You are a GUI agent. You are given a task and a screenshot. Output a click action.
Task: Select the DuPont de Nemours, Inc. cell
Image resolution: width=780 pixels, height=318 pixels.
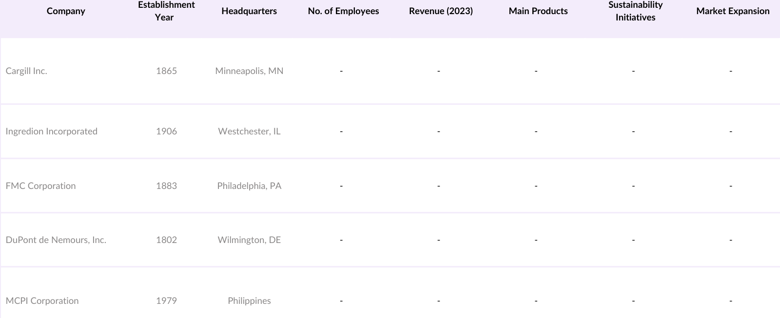(56, 240)
